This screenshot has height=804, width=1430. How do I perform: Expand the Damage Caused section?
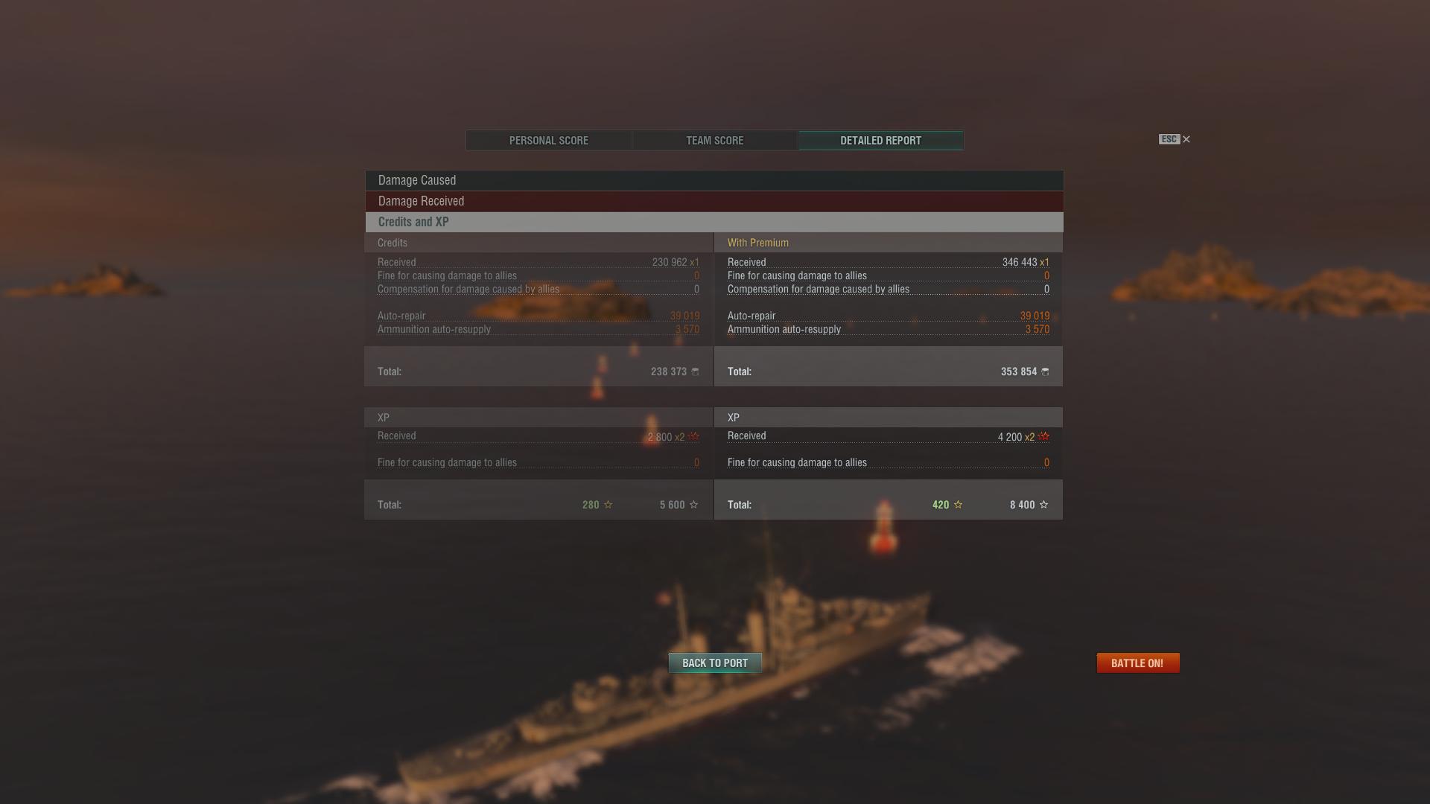pyautogui.click(x=714, y=180)
